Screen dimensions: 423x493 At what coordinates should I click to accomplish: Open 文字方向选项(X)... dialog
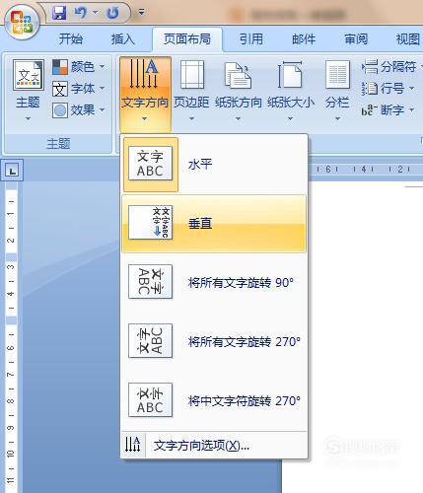coord(214,446)
